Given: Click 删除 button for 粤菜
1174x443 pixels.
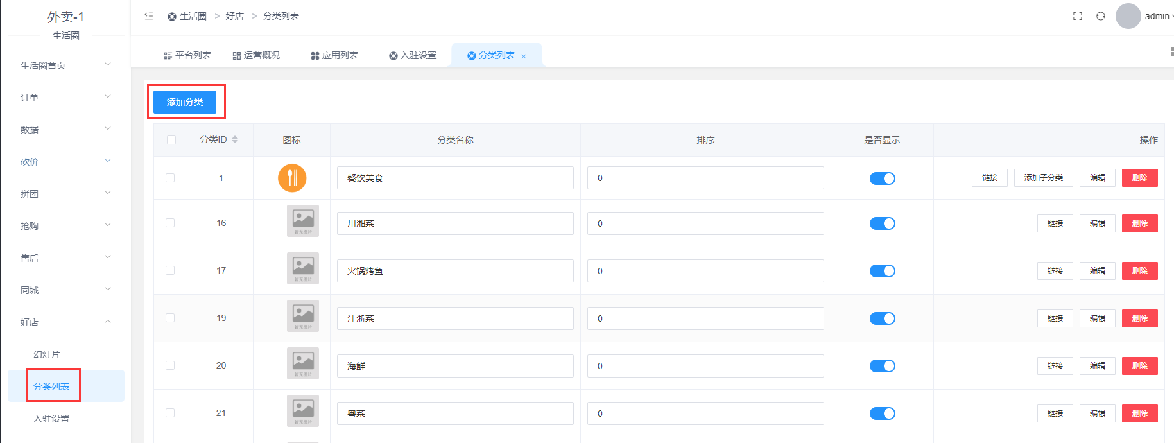Looking at the screenshot, I should tap(1140, 413).
